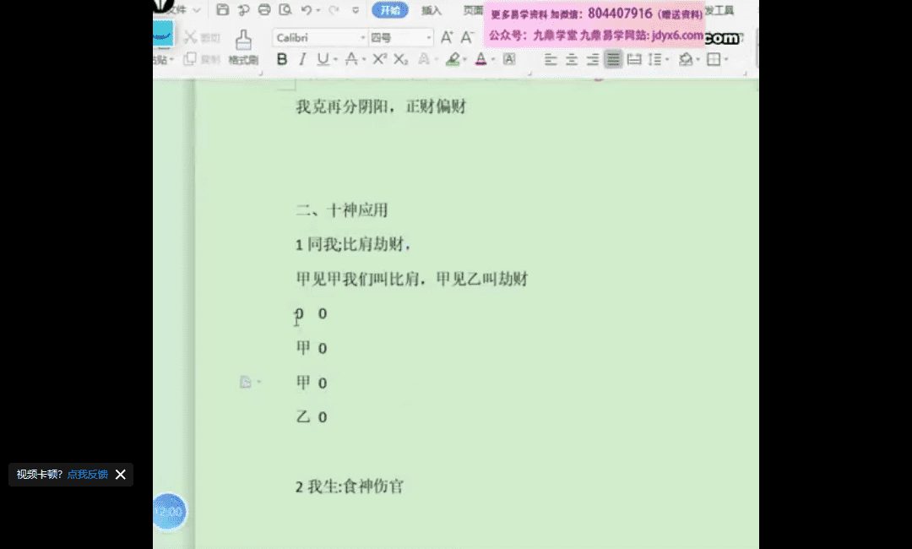Switch to the 开始 ribbon tab
912x549 pixels.
pyautogui.click(x=390, y=10)
